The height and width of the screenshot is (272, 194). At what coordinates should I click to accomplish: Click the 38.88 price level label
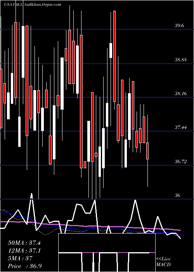coord(181,60)
